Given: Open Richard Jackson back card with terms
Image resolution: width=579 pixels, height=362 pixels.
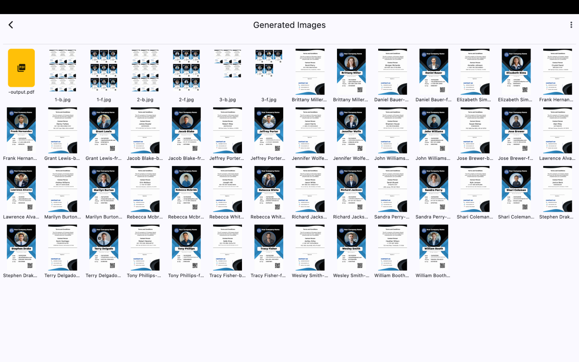Looking at the screenshot, I should 310,189.
